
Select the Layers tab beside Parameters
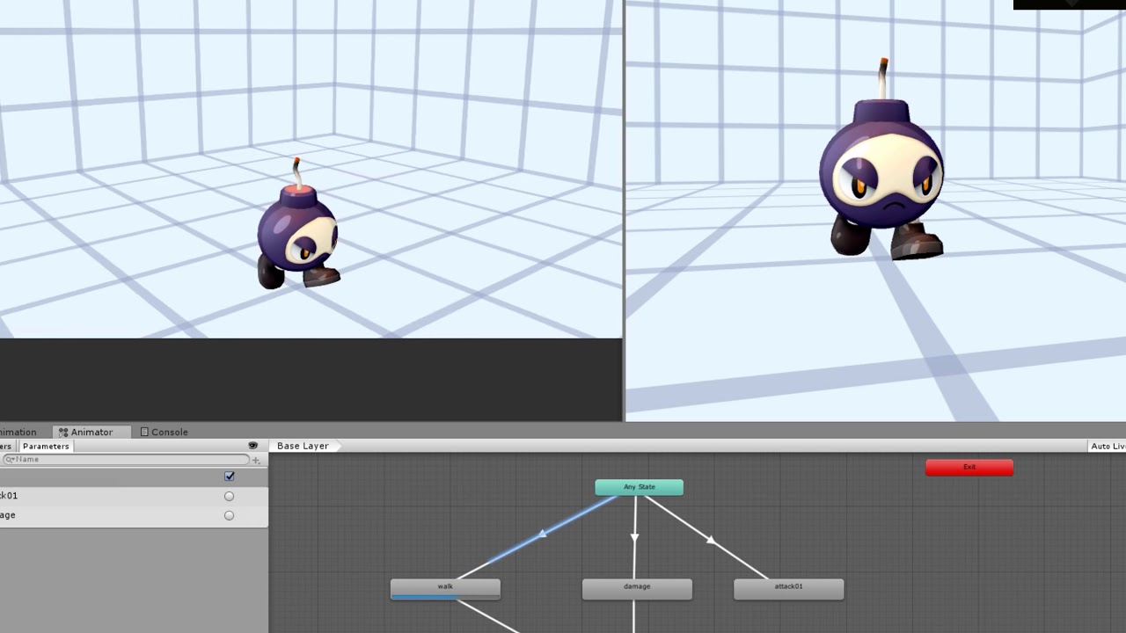[x=6, y=446]
